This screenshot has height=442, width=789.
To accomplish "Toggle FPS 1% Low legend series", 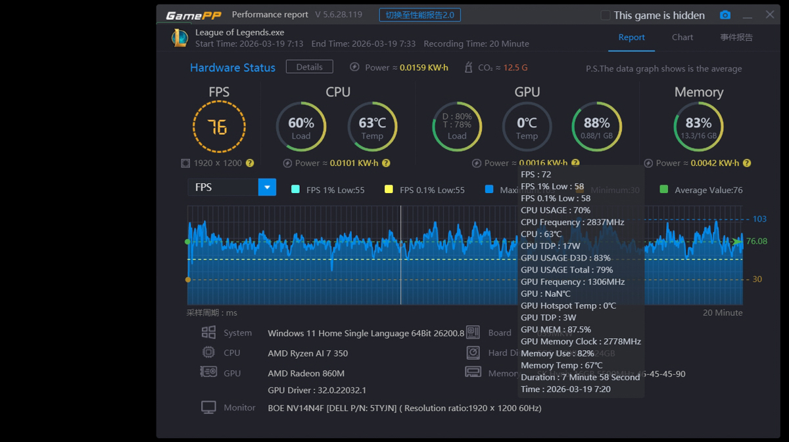I will pyautogui.click(x=295, y=190).
